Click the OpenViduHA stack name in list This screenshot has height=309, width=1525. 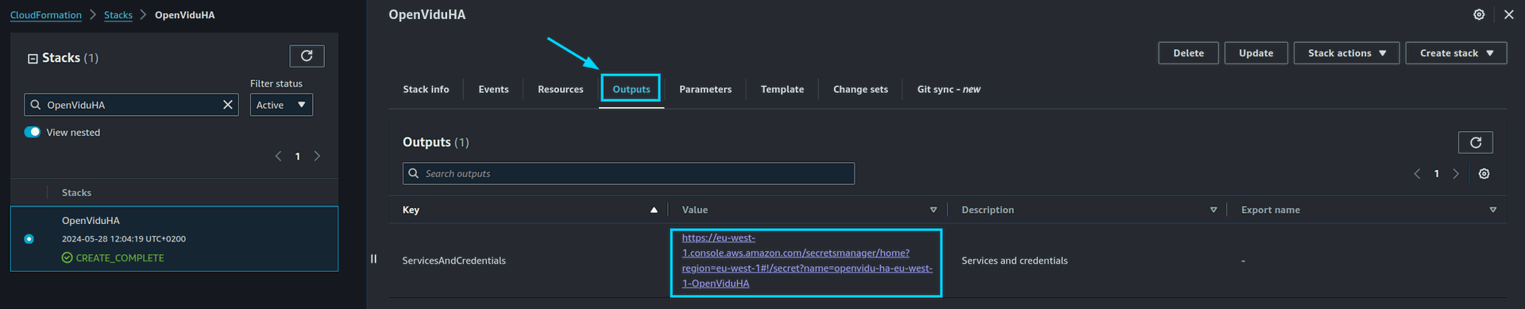[x=91, y=221]
